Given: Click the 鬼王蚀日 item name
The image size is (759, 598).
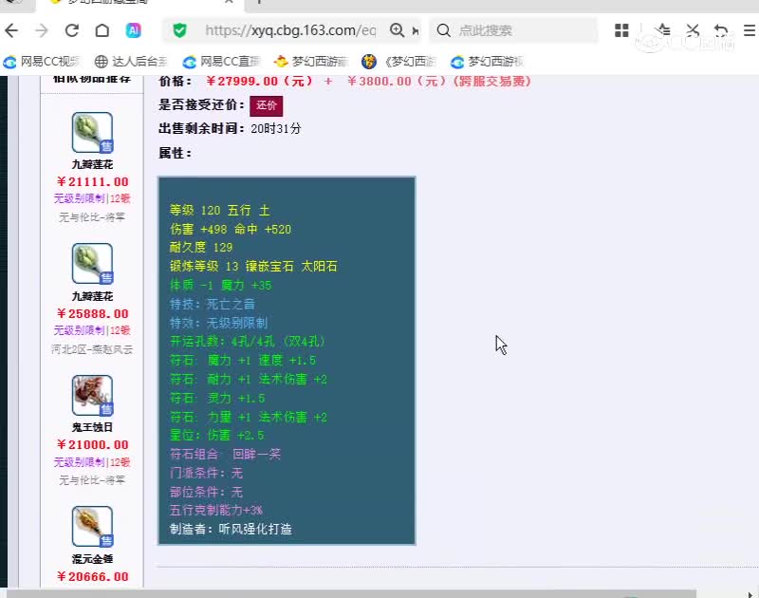Looking at the screenshot, I should coord(92,427).
